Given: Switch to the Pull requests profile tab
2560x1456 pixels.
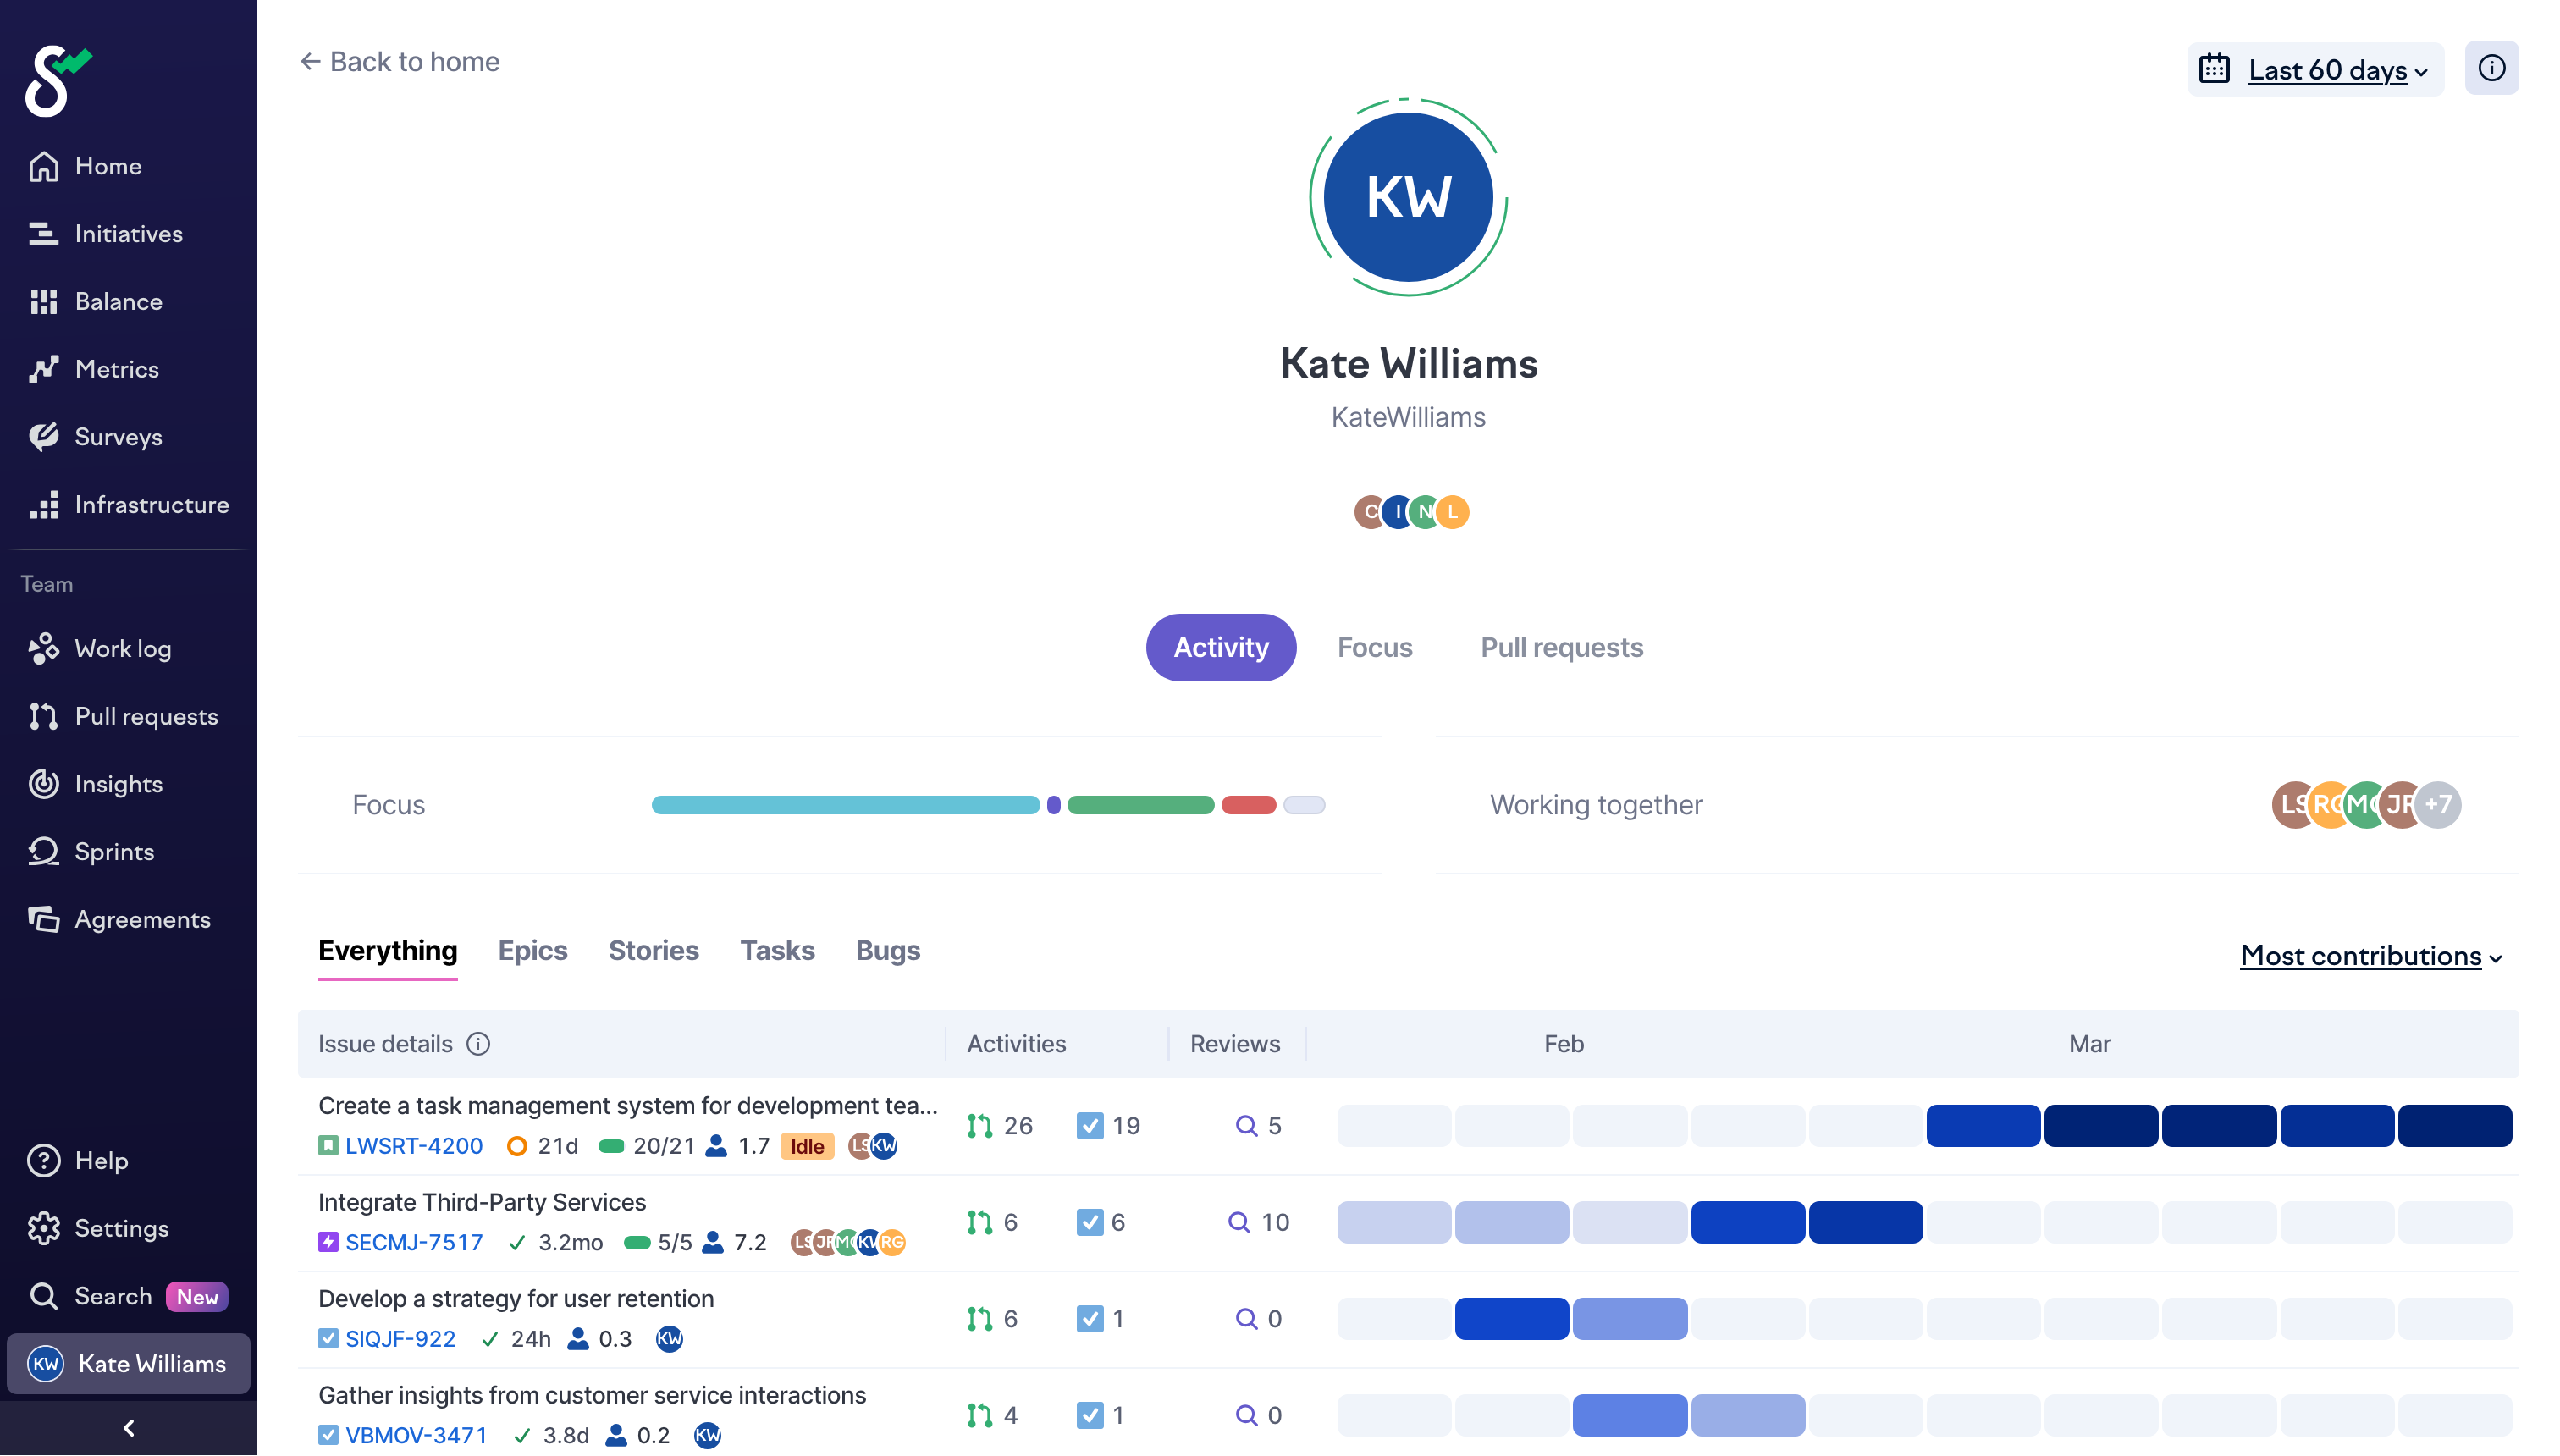Looking at the screenshot, I should click(1561, 647).
